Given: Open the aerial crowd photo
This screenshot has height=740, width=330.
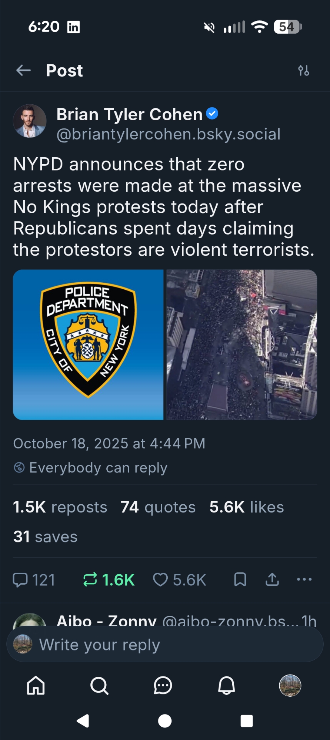Looking at the screenshot, I should coord(242,344).
